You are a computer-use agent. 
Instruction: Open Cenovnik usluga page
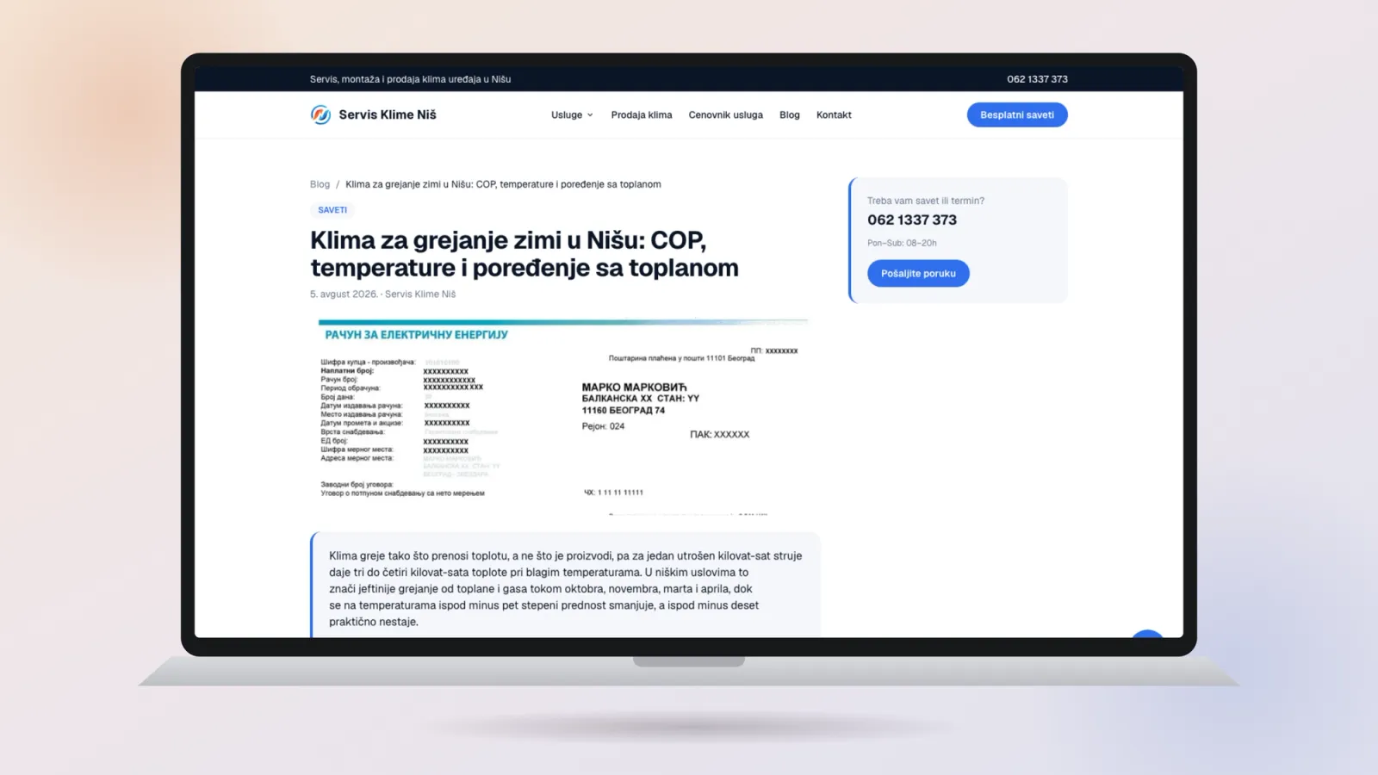click(x=725, y=115)
